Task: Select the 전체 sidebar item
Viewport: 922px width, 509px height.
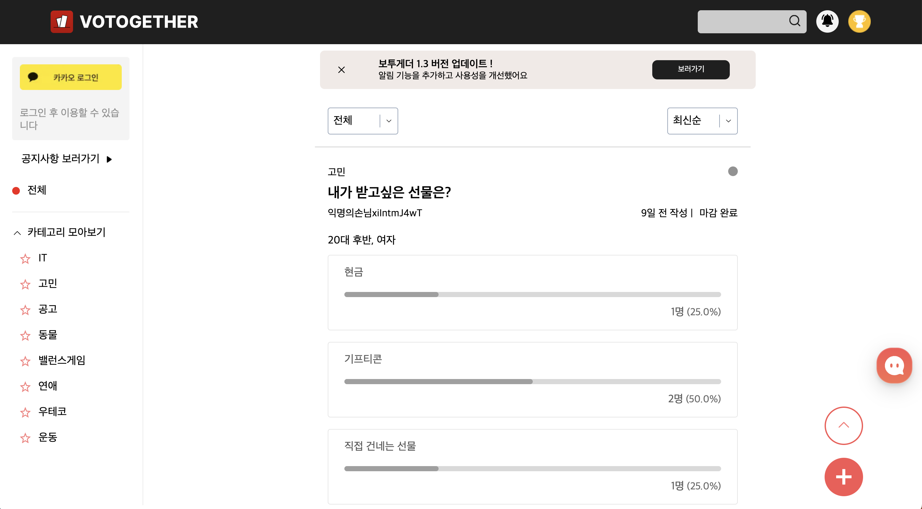Action: tap(37, 190)
